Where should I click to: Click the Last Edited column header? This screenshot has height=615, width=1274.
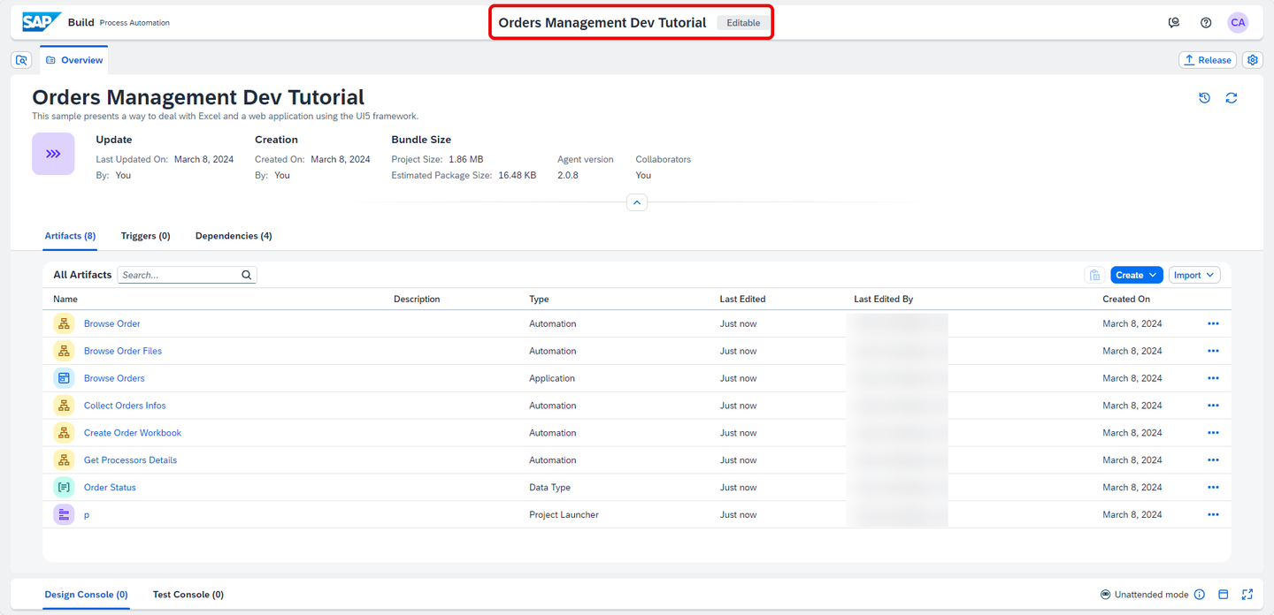[742, 300]
